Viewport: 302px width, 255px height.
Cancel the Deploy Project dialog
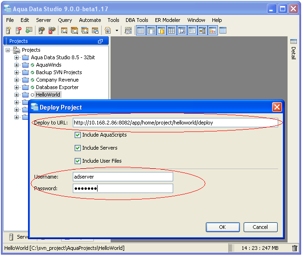[x=260, y=227]
